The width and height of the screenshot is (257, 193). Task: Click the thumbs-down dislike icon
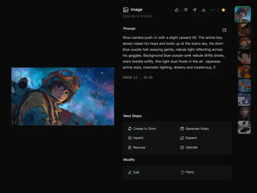pos(186,10)
